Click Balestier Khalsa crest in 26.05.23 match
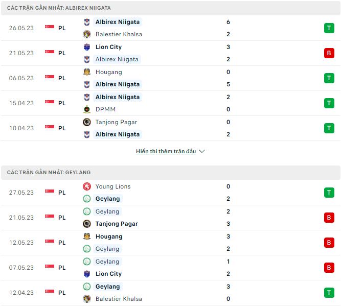Viewport: 341px width, 307px height. tap(87, 34)
